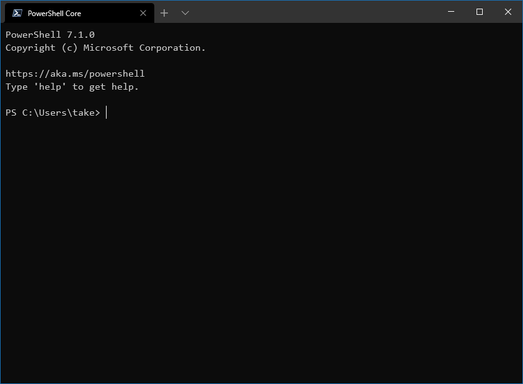Click the PS C:\Users\take> prompt

(53, 113)
